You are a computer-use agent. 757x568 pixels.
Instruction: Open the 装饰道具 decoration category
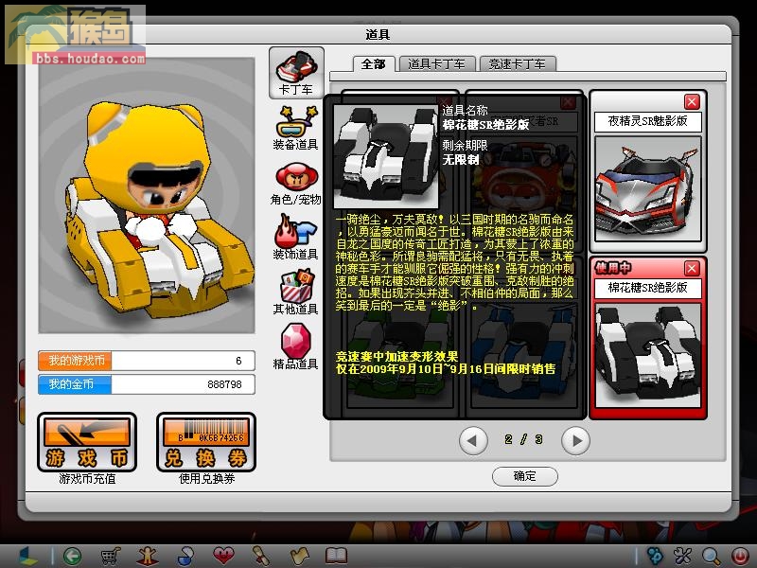pos(296,238)
